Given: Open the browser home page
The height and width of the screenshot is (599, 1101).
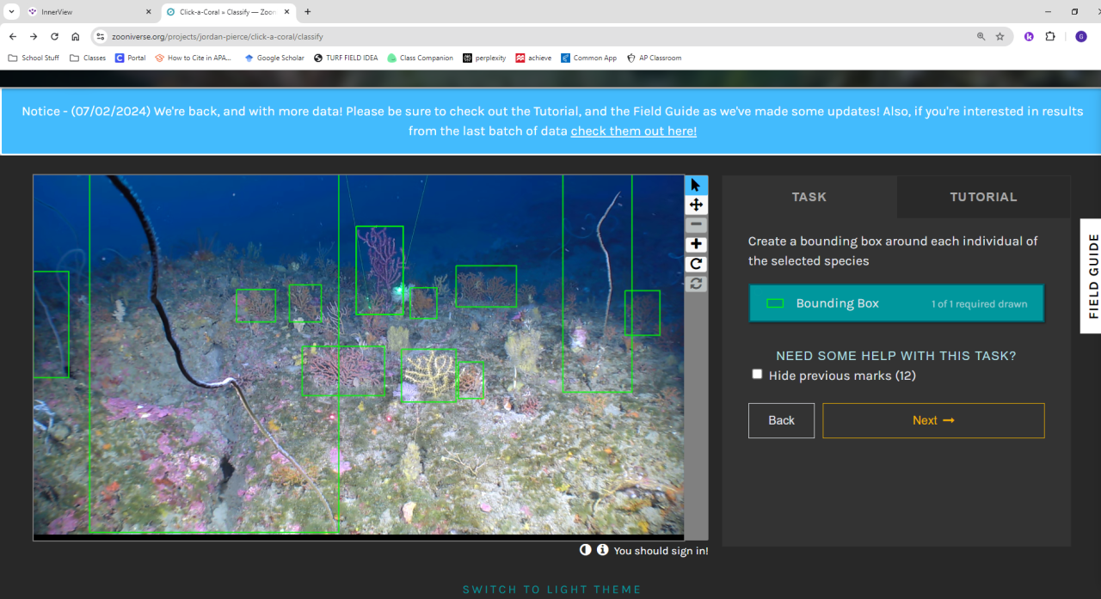Looking at the screenshot, I should (x=76, y=37).
